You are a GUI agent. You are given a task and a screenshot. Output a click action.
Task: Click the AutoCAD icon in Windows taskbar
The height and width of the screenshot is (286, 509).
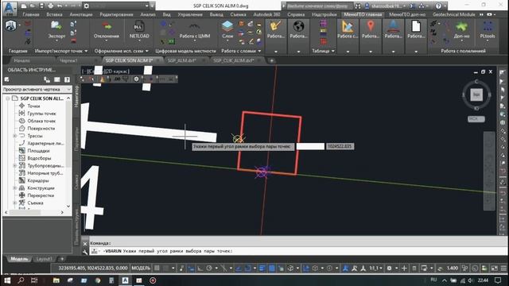[125, 280]
